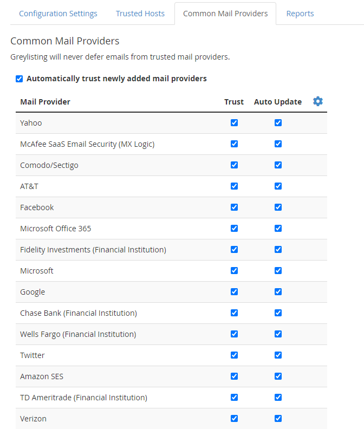This screenshot has height=429, width=364.
Task: Uncheck Trust for Yahoo
Action: coord(235,122)
